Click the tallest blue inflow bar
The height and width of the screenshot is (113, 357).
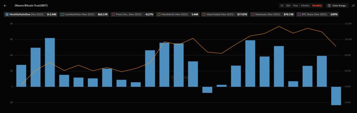pos(50,62)
